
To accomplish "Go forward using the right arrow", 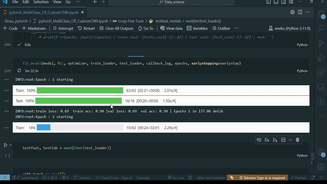I will [103, 2].
